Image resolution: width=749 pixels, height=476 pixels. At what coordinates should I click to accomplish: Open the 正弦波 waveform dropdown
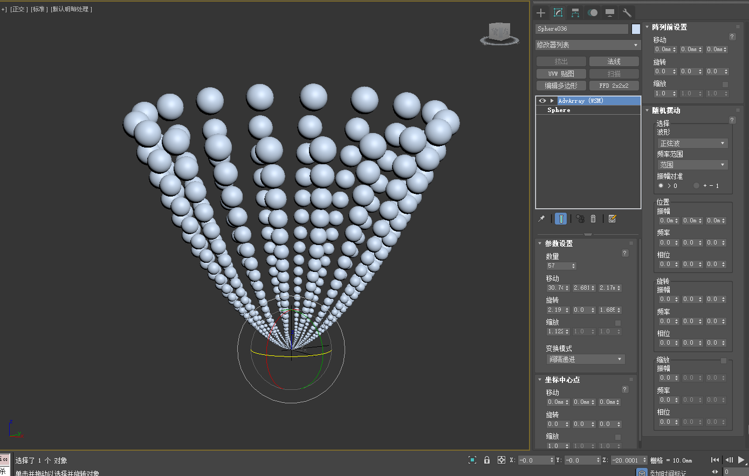(692, 143)
